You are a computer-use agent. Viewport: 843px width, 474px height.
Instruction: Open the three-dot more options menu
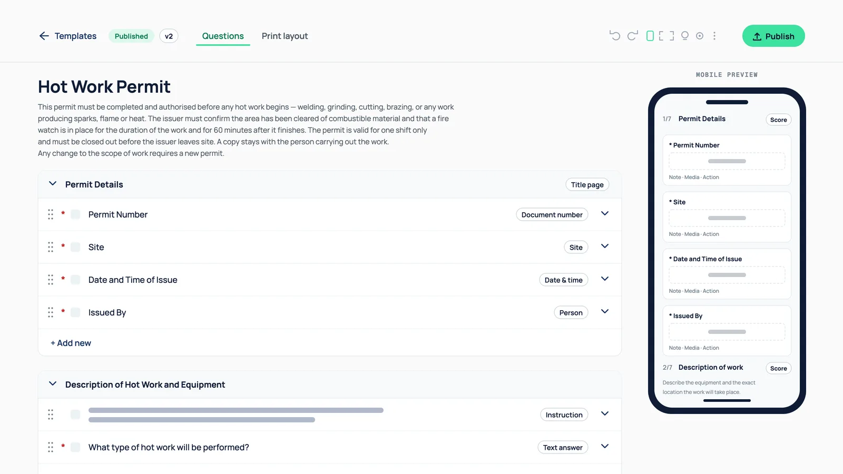pyautogui.click(x=714, y=36)
